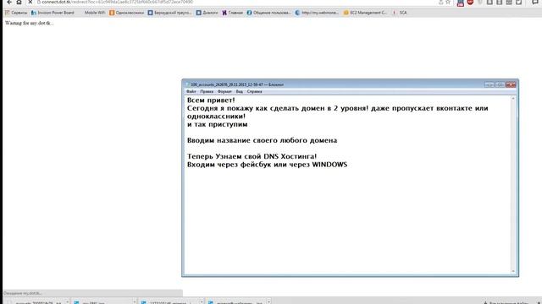
Task: Open the browser home page icon
Action: click(19, 2)
